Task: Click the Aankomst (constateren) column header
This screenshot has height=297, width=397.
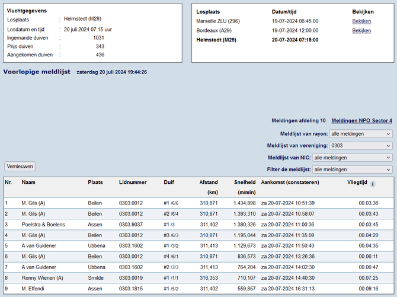Action: coord(290,182)
